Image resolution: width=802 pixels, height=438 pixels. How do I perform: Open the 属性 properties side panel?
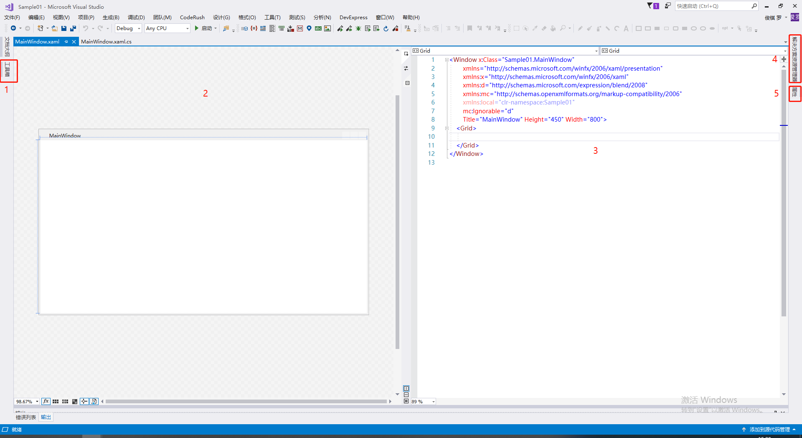[794, 93]
